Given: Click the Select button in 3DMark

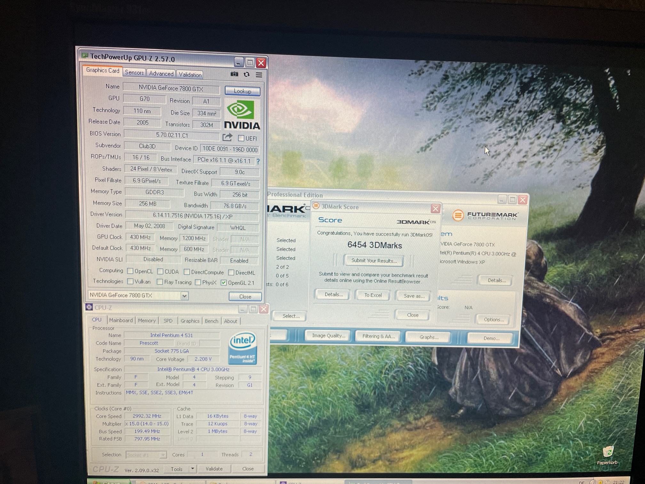Looking at the screenshot, I should (x=291, y=316).
